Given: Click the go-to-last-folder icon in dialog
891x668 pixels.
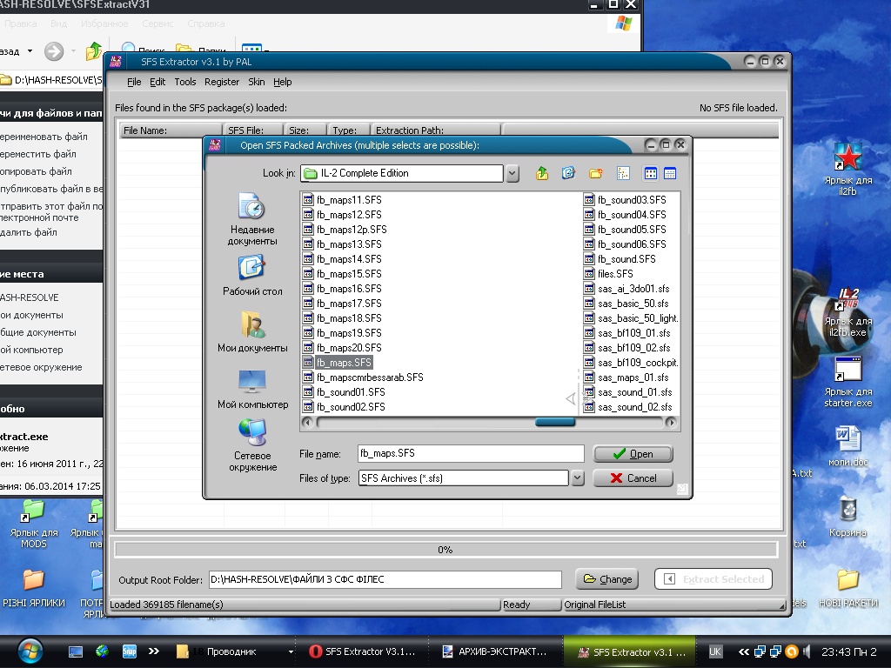Looking at the screenshot, I should 568,173.
